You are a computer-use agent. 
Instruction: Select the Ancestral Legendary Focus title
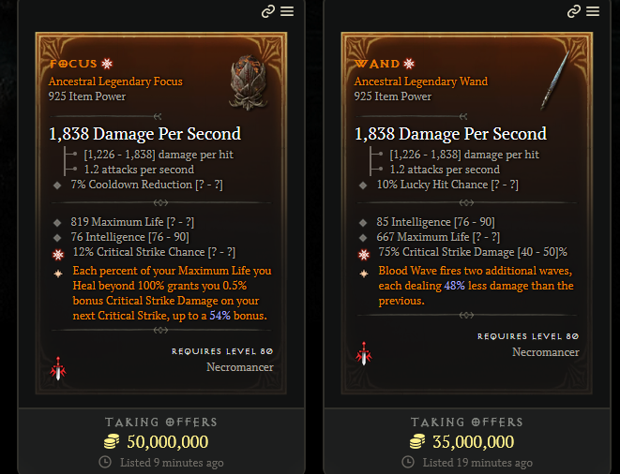pos(115,81)
